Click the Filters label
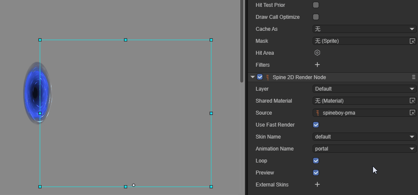Viewport: 418px width, 195px height. [x=263, y=65]
